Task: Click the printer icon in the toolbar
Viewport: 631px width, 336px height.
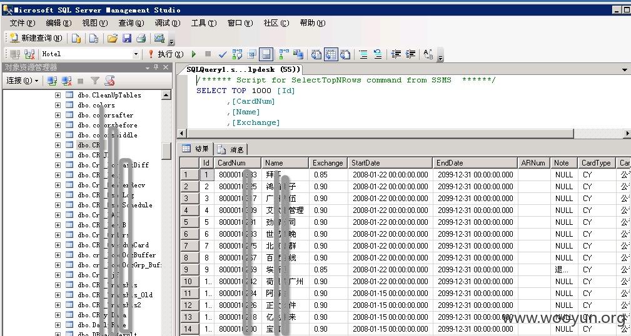Action: 141,38
